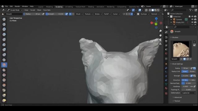Select the Clay brush tool
This screenshot has width=198, height=111.
point(4,29)
